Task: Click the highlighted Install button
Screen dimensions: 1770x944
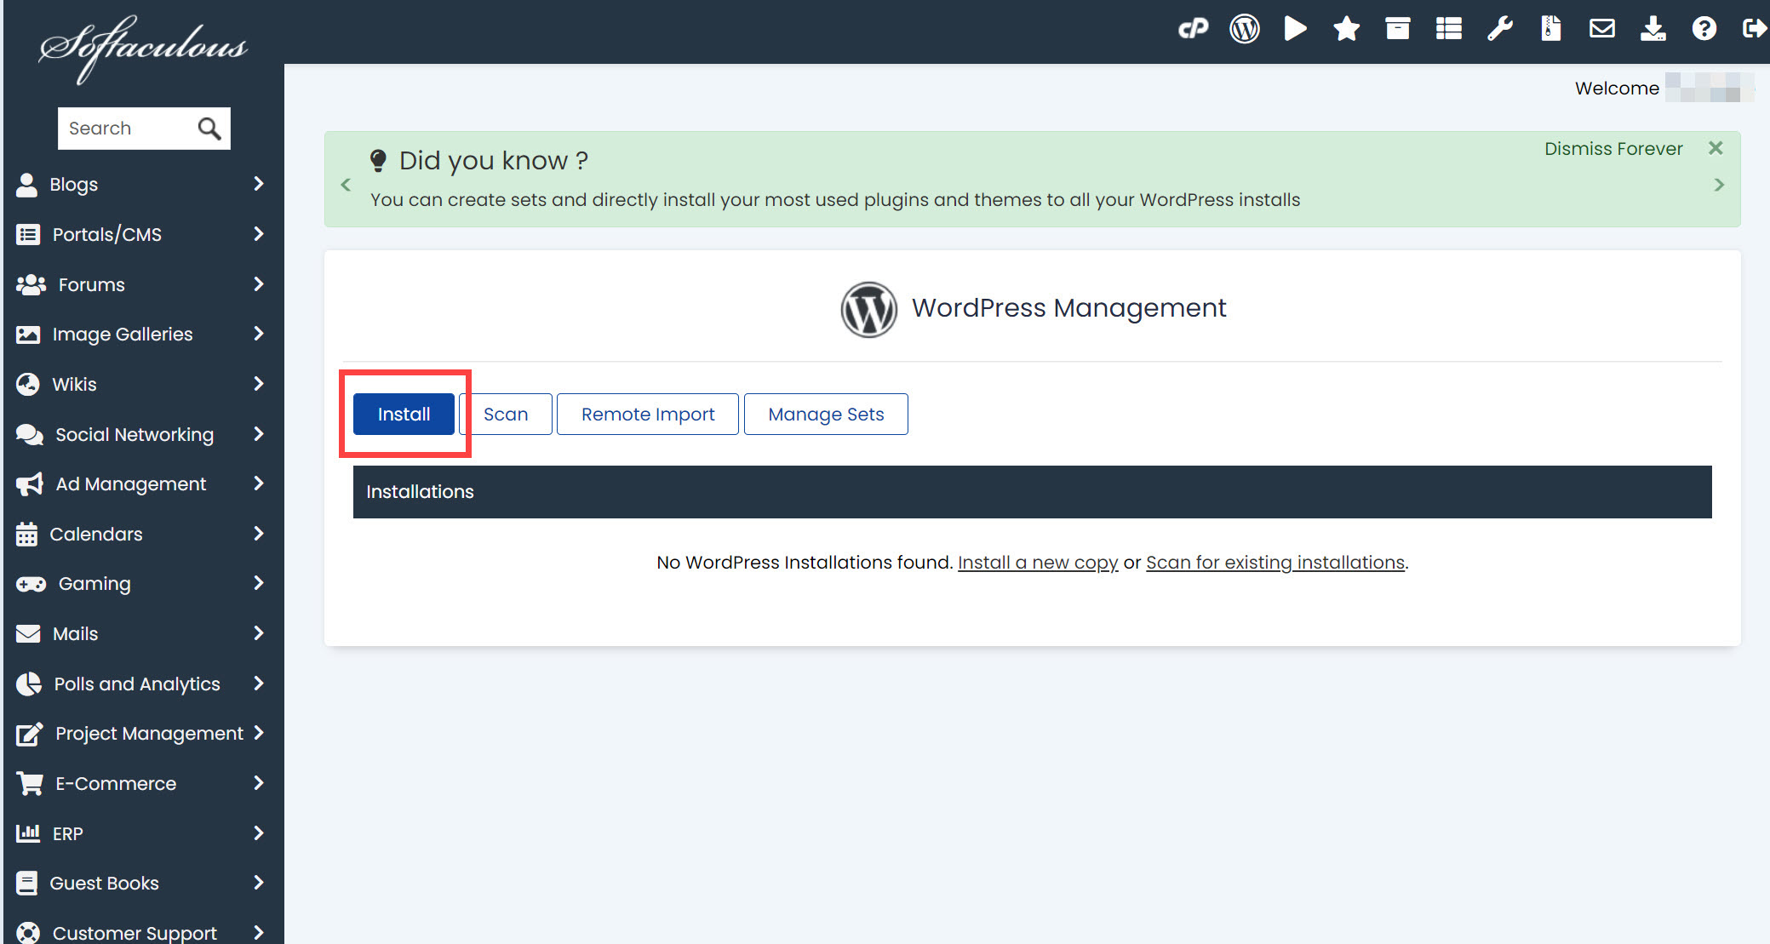Action: 404,414
